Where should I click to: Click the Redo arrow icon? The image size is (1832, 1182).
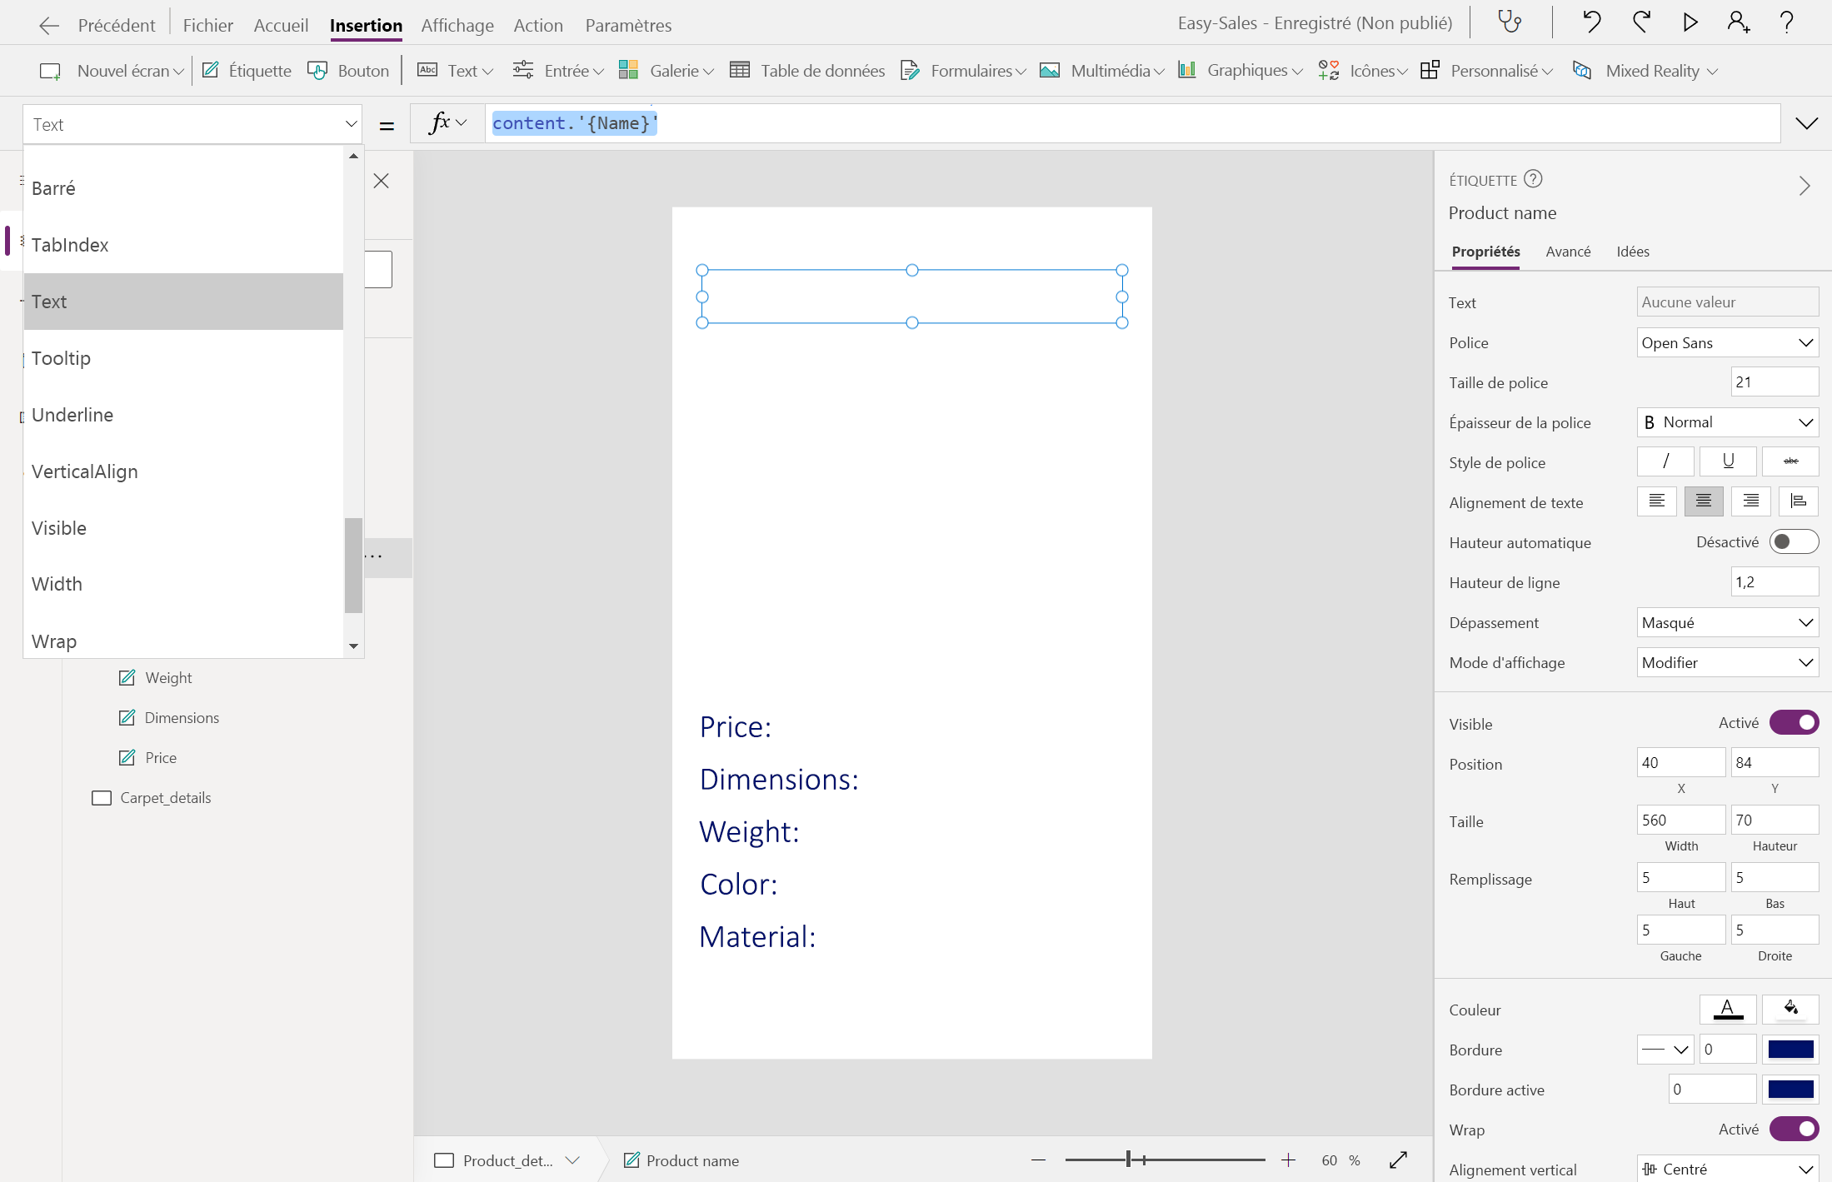point(1641,22)
